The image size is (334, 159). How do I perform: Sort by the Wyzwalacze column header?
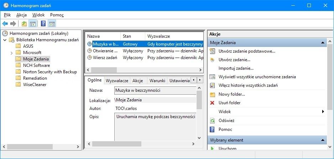point(174,36)
